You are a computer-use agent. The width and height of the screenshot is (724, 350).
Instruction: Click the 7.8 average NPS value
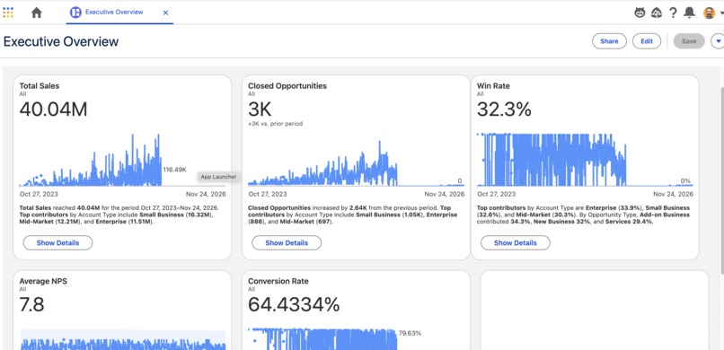31,305
